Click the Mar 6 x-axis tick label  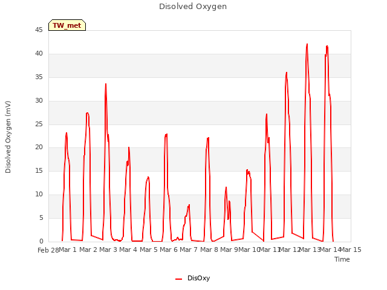(169, 250)
